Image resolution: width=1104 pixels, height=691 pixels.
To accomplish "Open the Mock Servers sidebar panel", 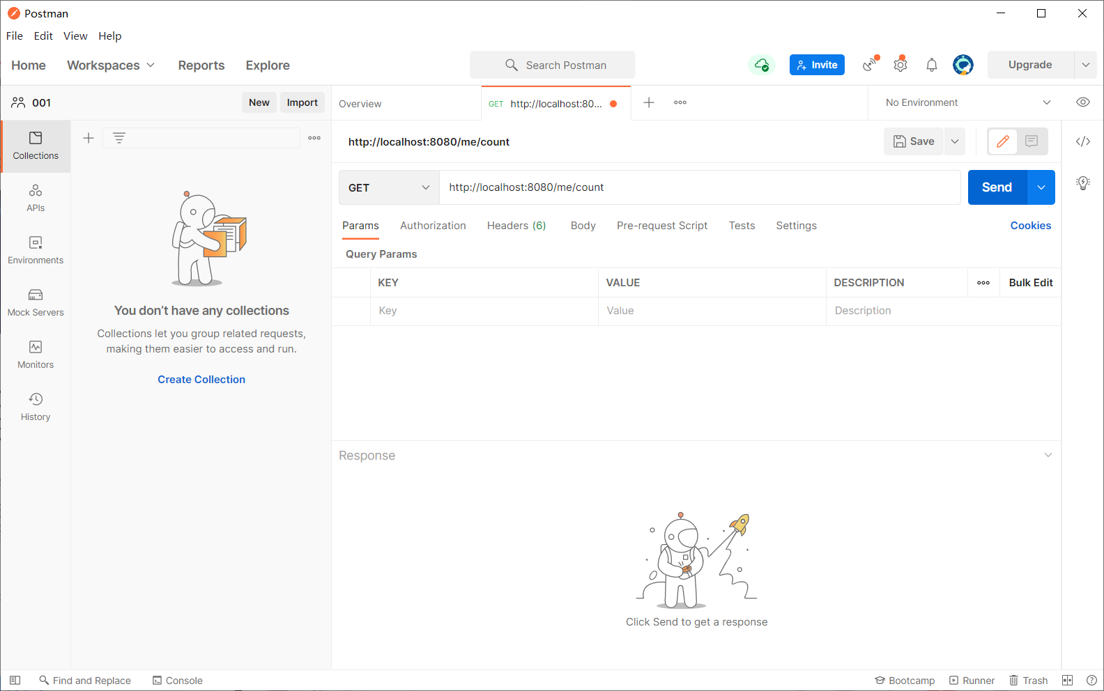I will pos(36,303).
